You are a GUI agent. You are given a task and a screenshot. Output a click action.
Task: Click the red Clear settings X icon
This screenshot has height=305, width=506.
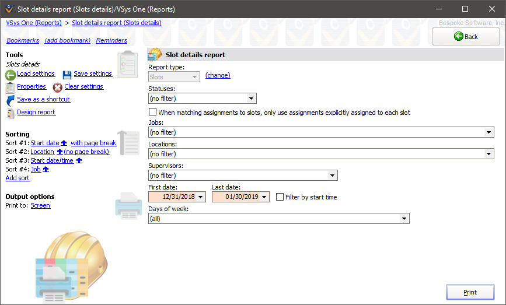point(58,87)
